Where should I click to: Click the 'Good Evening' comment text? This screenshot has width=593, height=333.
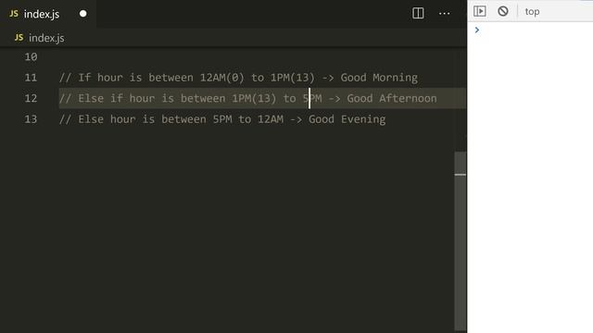click(347, 119)
